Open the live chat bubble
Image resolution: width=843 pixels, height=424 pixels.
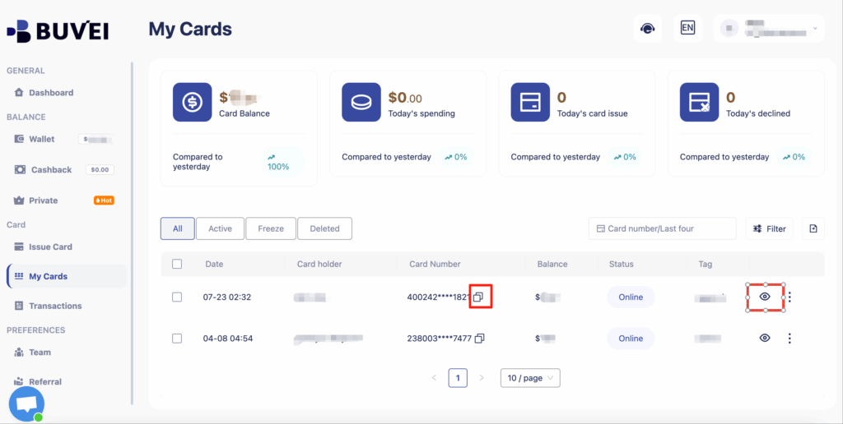26,404
